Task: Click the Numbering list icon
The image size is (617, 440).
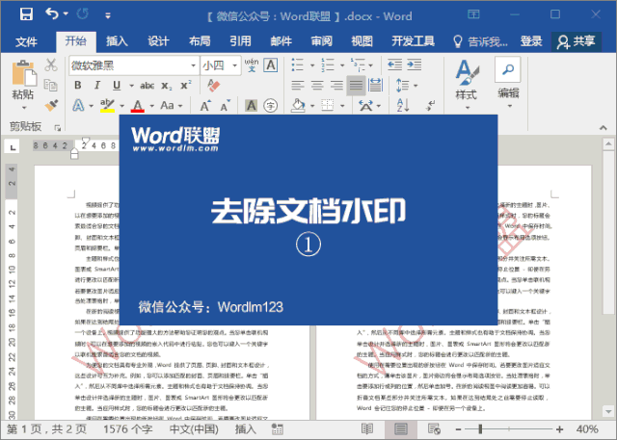Action: pos(328,65)
